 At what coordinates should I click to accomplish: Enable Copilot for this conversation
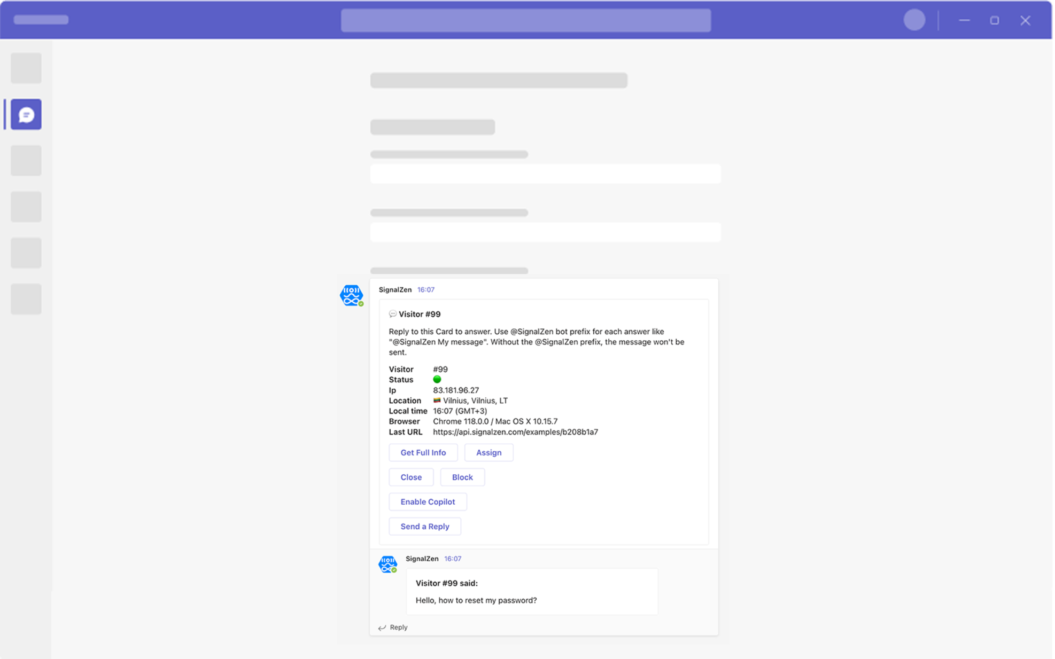click(x=428, y=501)
